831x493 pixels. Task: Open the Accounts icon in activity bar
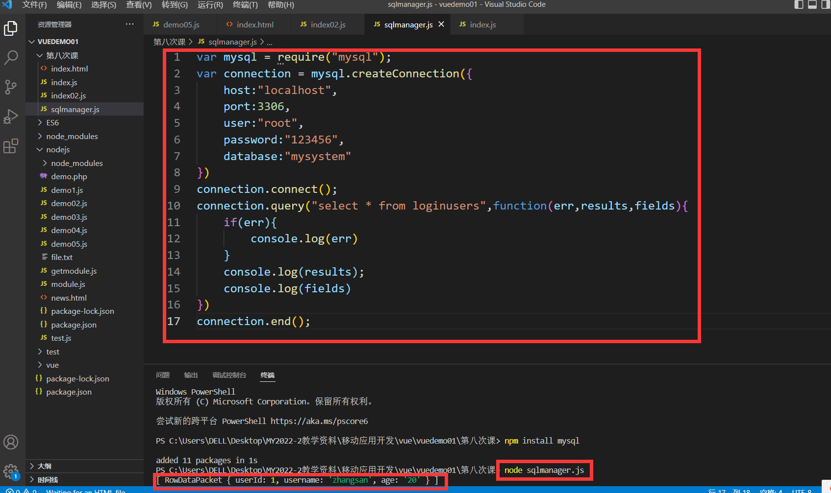tap(11, 442)
